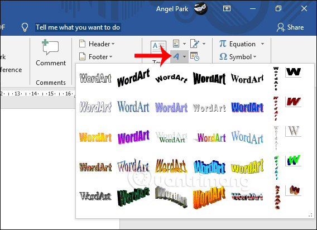Click the Angel Park profile picture

point(200,8)
